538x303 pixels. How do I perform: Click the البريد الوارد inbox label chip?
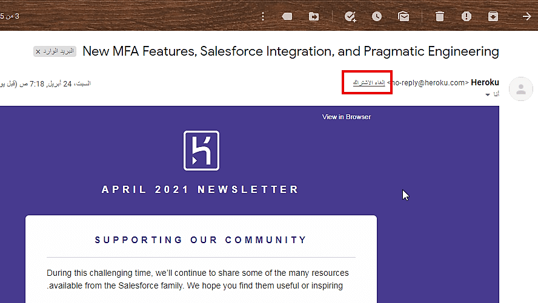tap(58, 52)
